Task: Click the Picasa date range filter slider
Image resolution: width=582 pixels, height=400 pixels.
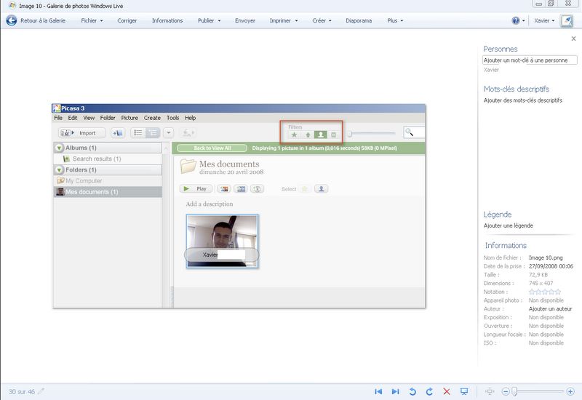Action: [371, 133]
